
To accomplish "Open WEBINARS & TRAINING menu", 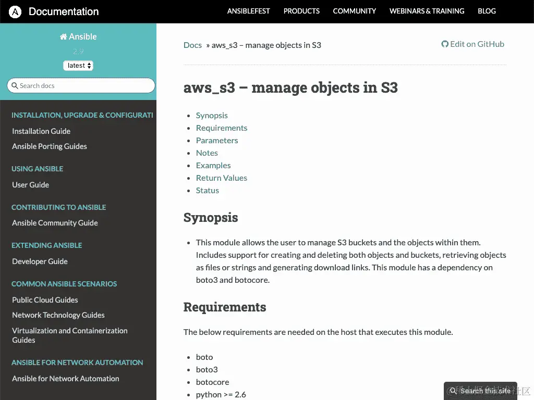I will coord(427,11).
